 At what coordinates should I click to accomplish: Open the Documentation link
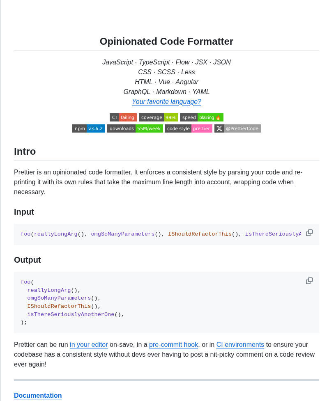coord(38,396)
